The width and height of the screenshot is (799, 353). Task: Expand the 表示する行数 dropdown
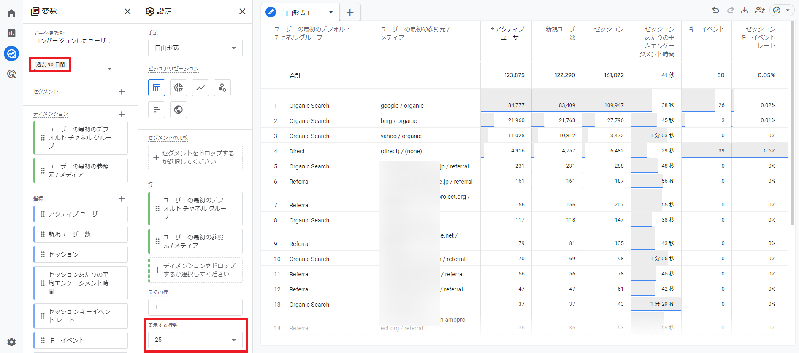pyautogui.click(x=195, y=340)
